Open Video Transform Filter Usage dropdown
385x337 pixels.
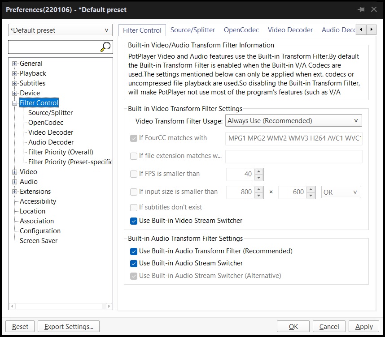[x=294, y=121]
